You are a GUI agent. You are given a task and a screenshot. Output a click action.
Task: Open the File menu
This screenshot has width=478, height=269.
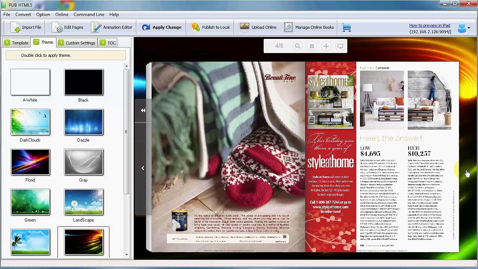[7, 15]
